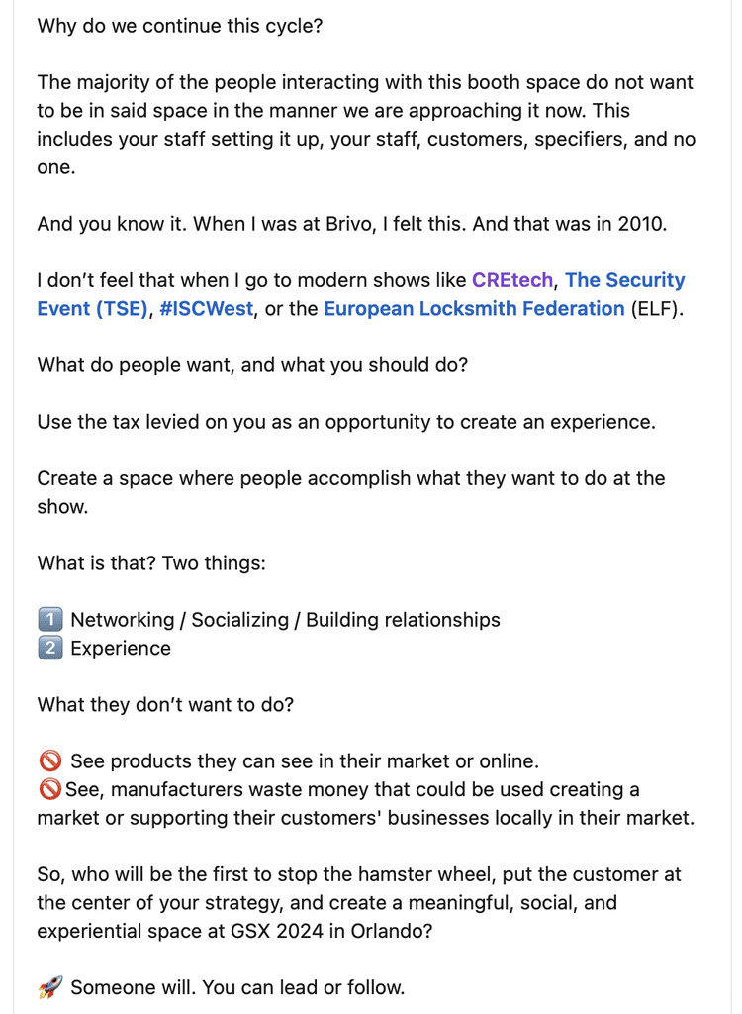Click the 'Create a space where people accomplish' paragraph
The height and width of the screenshot is (1014, 742).
[351, 492]
